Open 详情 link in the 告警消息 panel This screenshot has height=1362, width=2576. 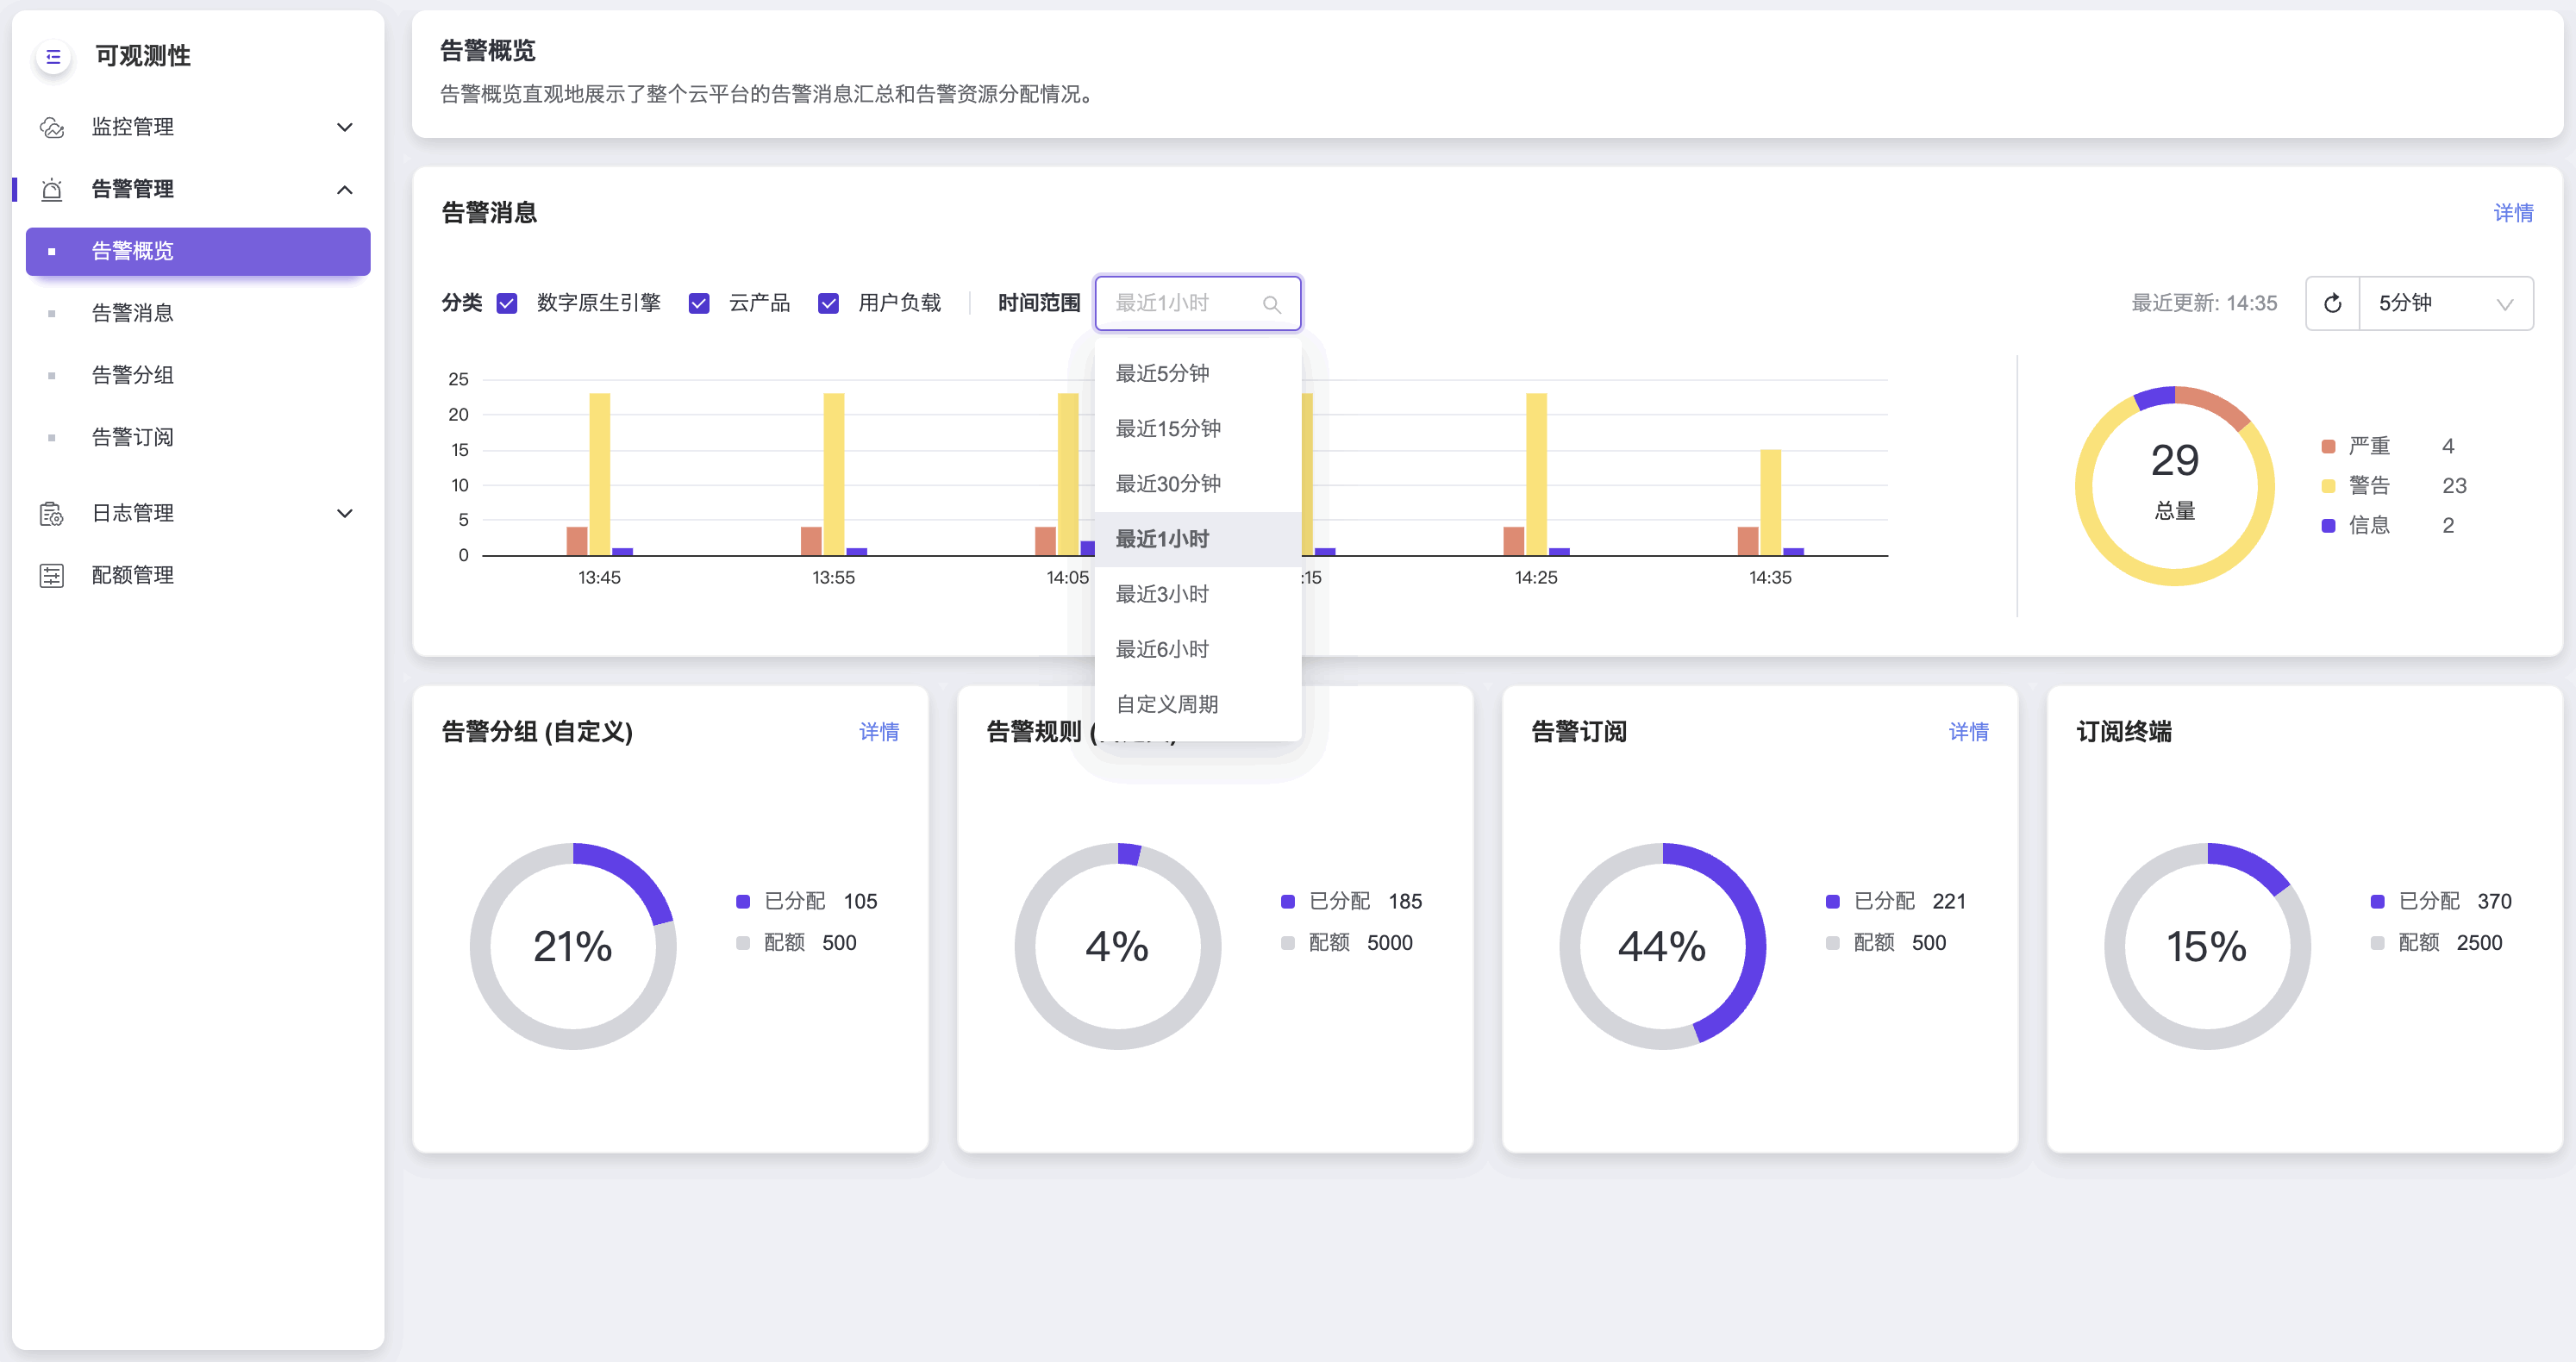(x=2512, y=213)
